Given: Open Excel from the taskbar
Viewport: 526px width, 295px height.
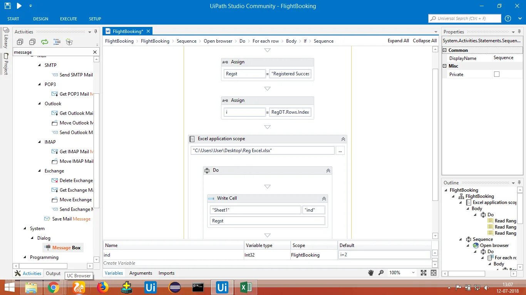Looking at the screenshot, I should point(246,287).
